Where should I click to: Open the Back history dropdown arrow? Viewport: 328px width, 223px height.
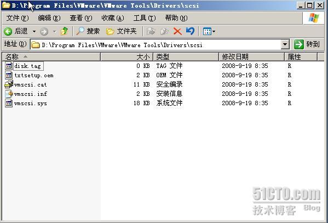[34, 32]
